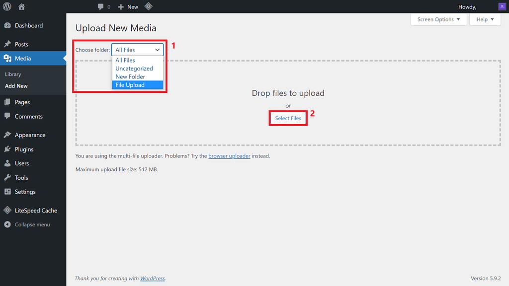Open Settings via the sliders icon
The width and height of the screenshot is (509, 286).
[x=7, y=192]
